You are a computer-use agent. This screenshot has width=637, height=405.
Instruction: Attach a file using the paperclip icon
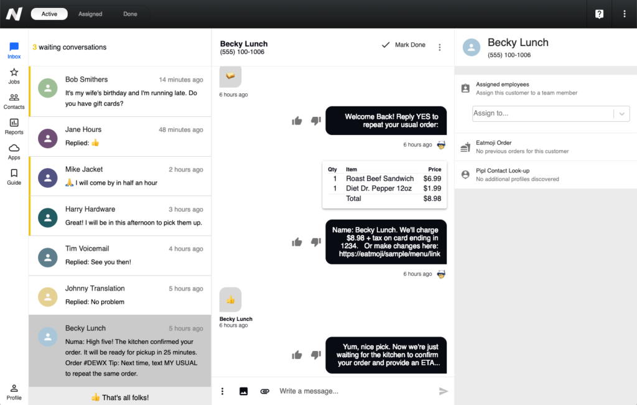[x=264, y=391]
